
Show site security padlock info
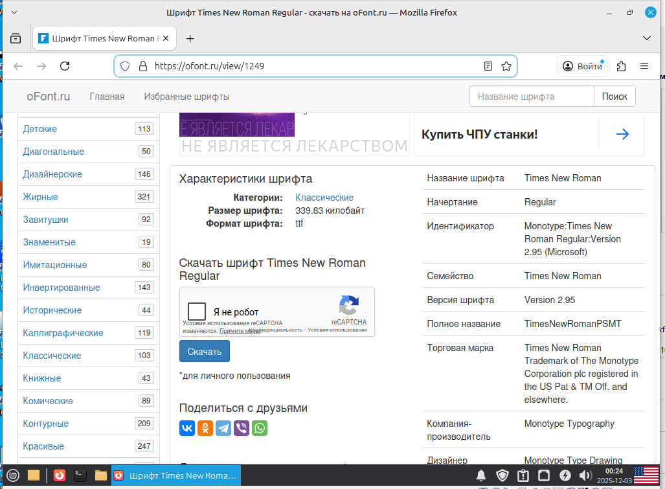pyautogui.click(x=143, y=66)
